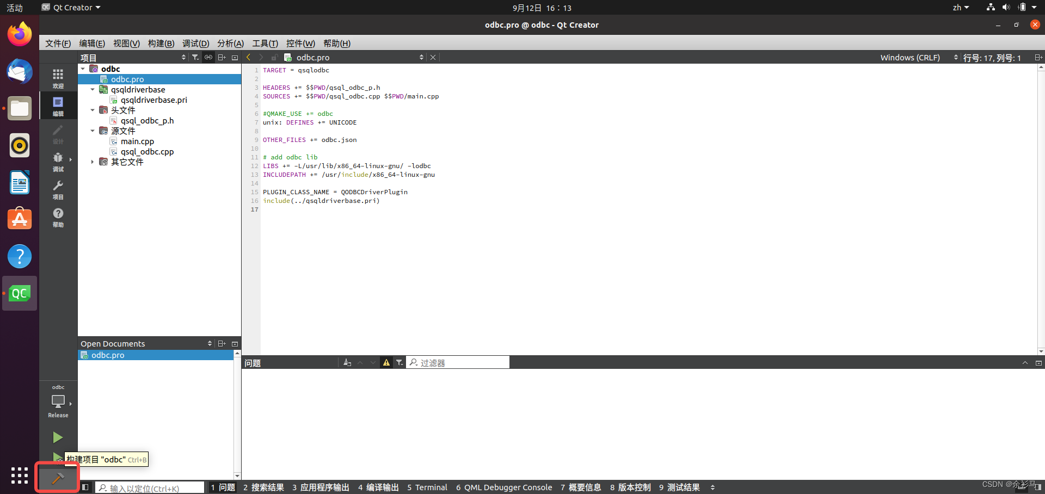Click the odbc Release kit selector

pyautogui.click(x=58, y=402)
